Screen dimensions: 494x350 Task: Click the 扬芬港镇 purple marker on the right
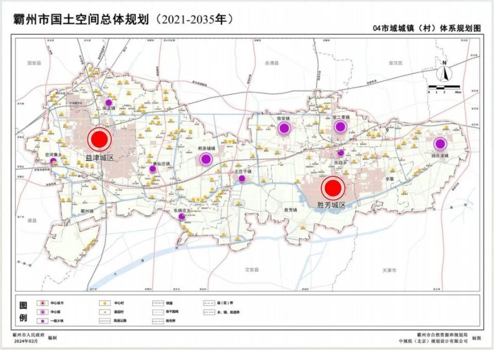click(x=440, y=145)
